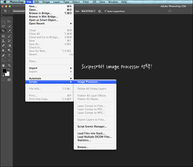Open the Layer menu
This screenshot has height=167, width=193.
point(57,2)
